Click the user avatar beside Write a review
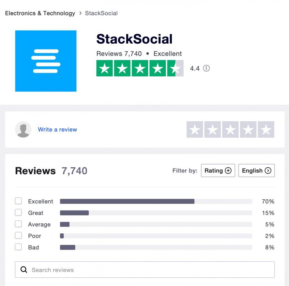Screen dimensions: 289x286 pos(23,129)
